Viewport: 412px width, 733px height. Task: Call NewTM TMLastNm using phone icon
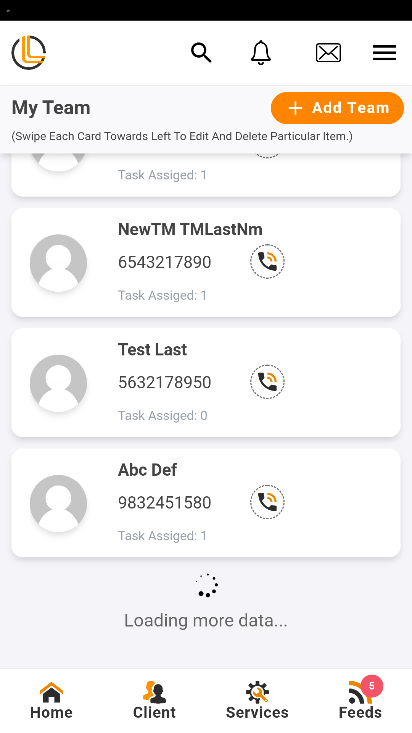coord(267,262)
